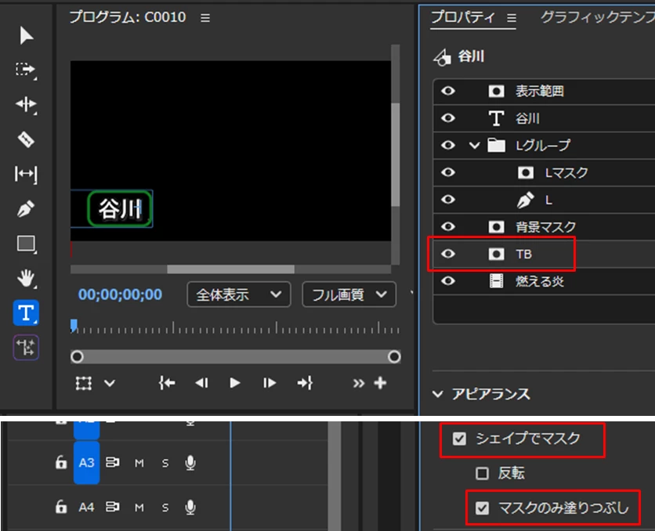The height and width of the screenshot is (531, 655).
Task: Click the A4 track target button
Action: tap(86, 508)
